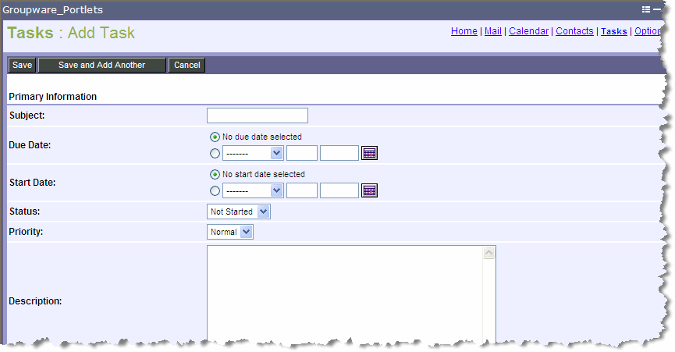Viewport: 675px width, 352px height.
Task: Select the Start Date custom date radio
Action: click(x=215, y=190)
